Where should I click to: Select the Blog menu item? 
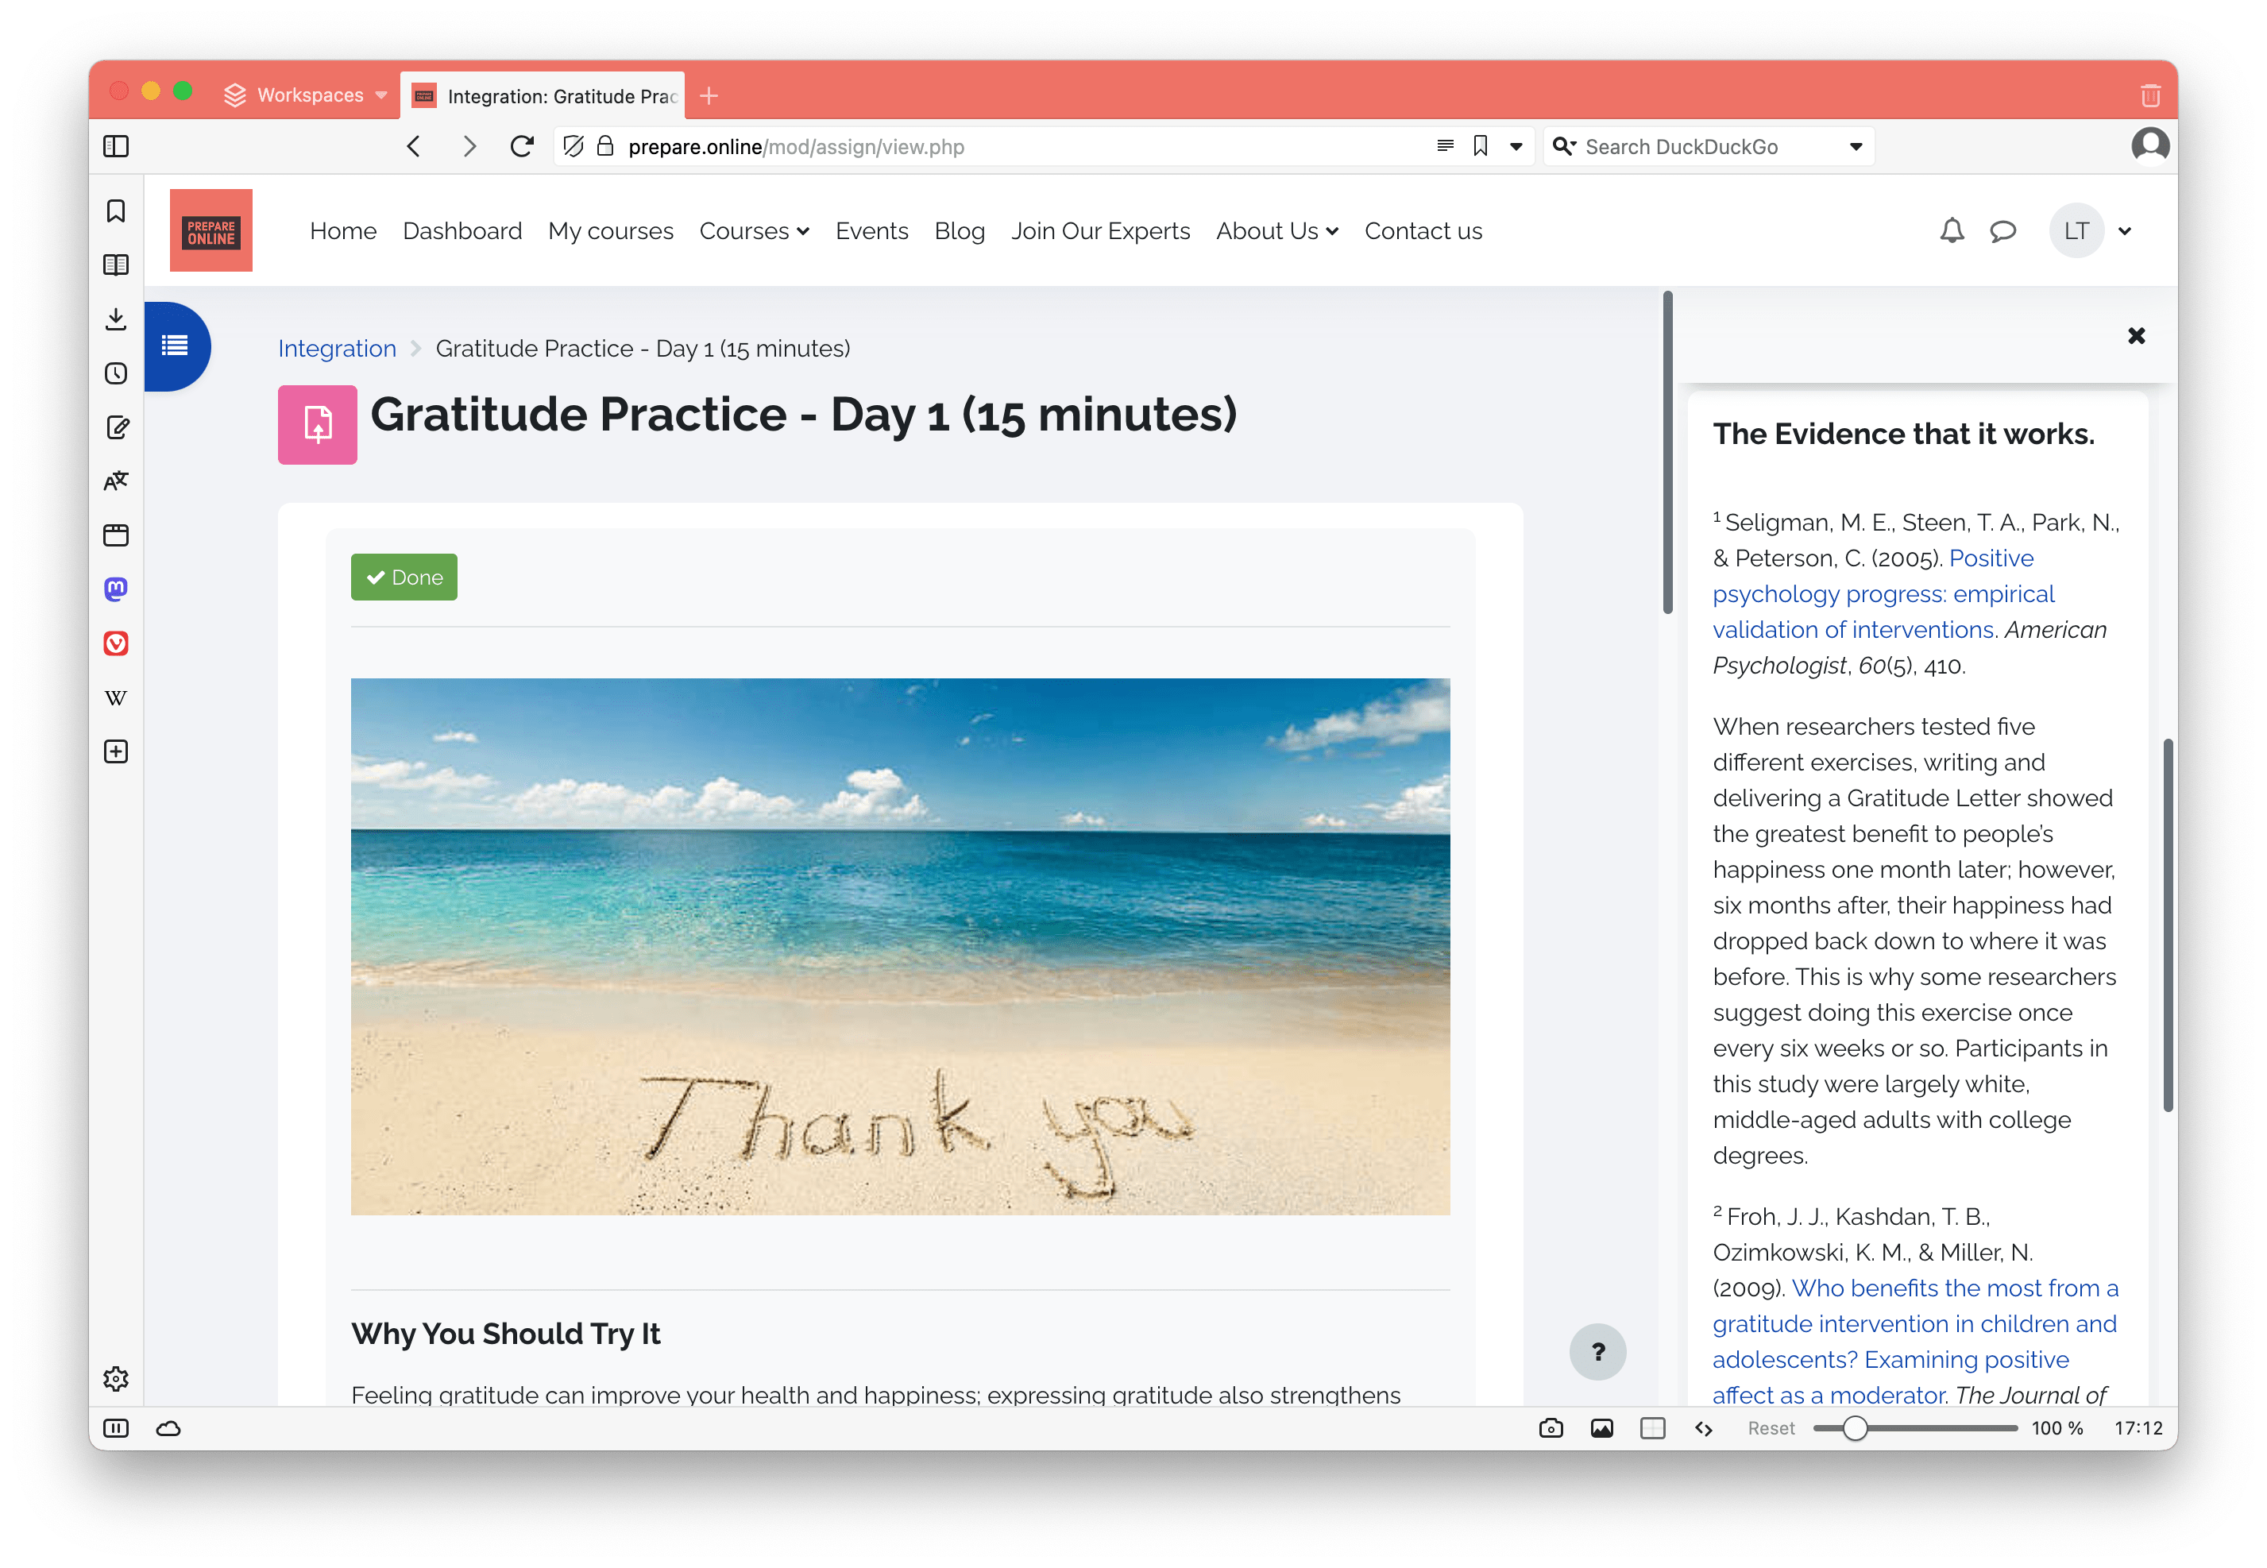click(x=960, y=230)
